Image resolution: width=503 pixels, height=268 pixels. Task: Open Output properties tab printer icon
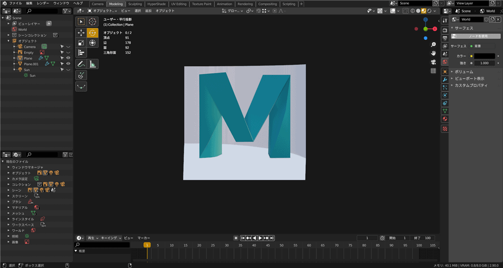click(x=445, y=38)
